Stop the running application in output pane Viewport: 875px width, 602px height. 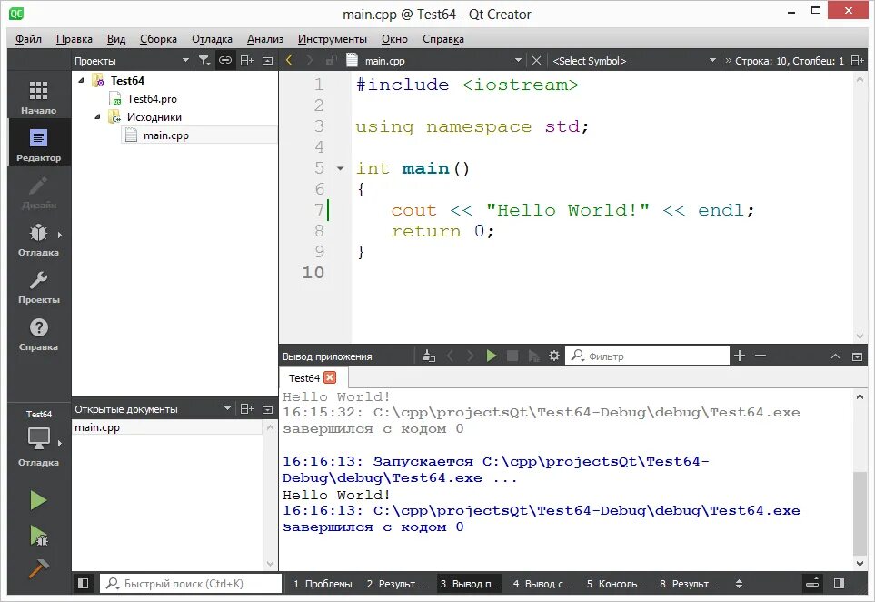pos(512,356)
